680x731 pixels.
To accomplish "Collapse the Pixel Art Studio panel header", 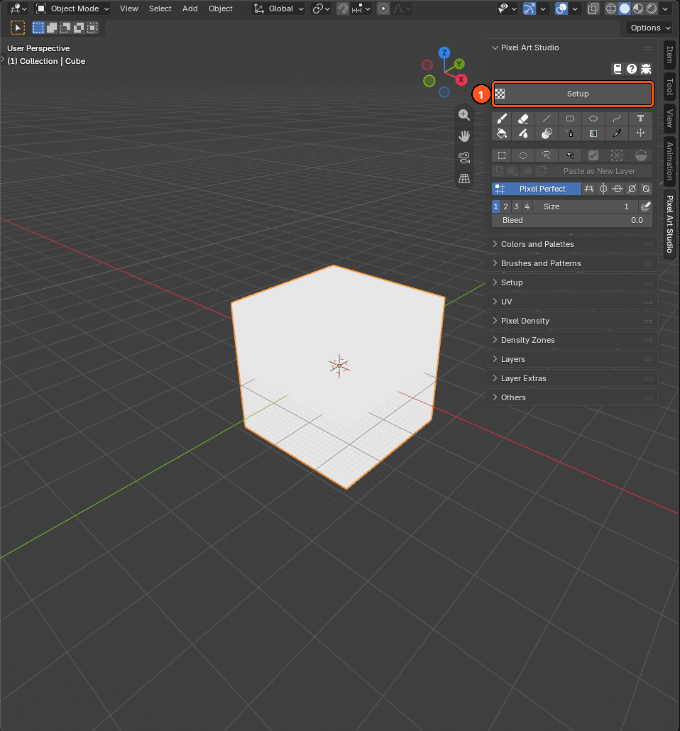I will click(x=572, y=48).
